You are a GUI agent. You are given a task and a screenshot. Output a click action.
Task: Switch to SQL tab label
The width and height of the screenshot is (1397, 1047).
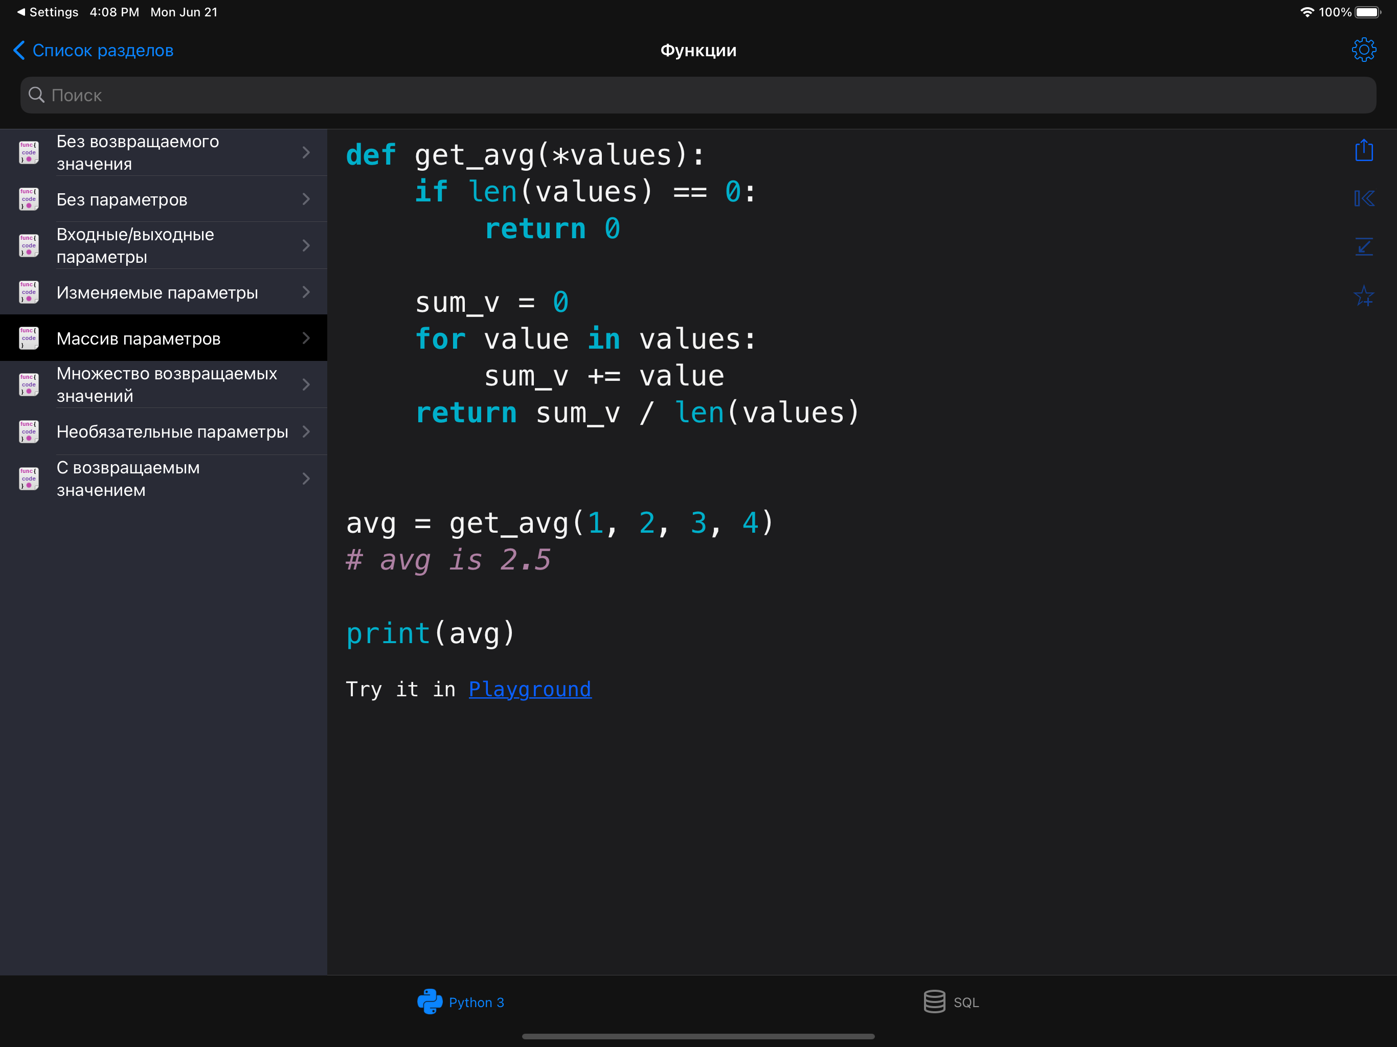965,1002
